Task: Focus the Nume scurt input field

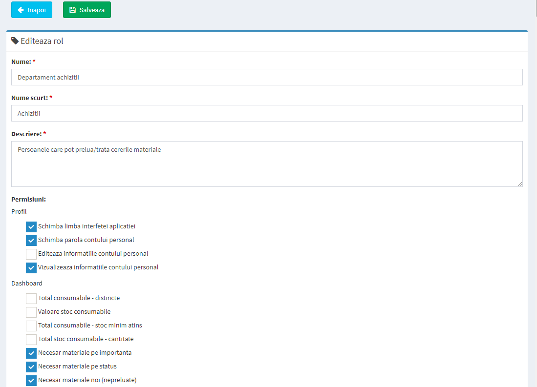Action: [267, 113]
